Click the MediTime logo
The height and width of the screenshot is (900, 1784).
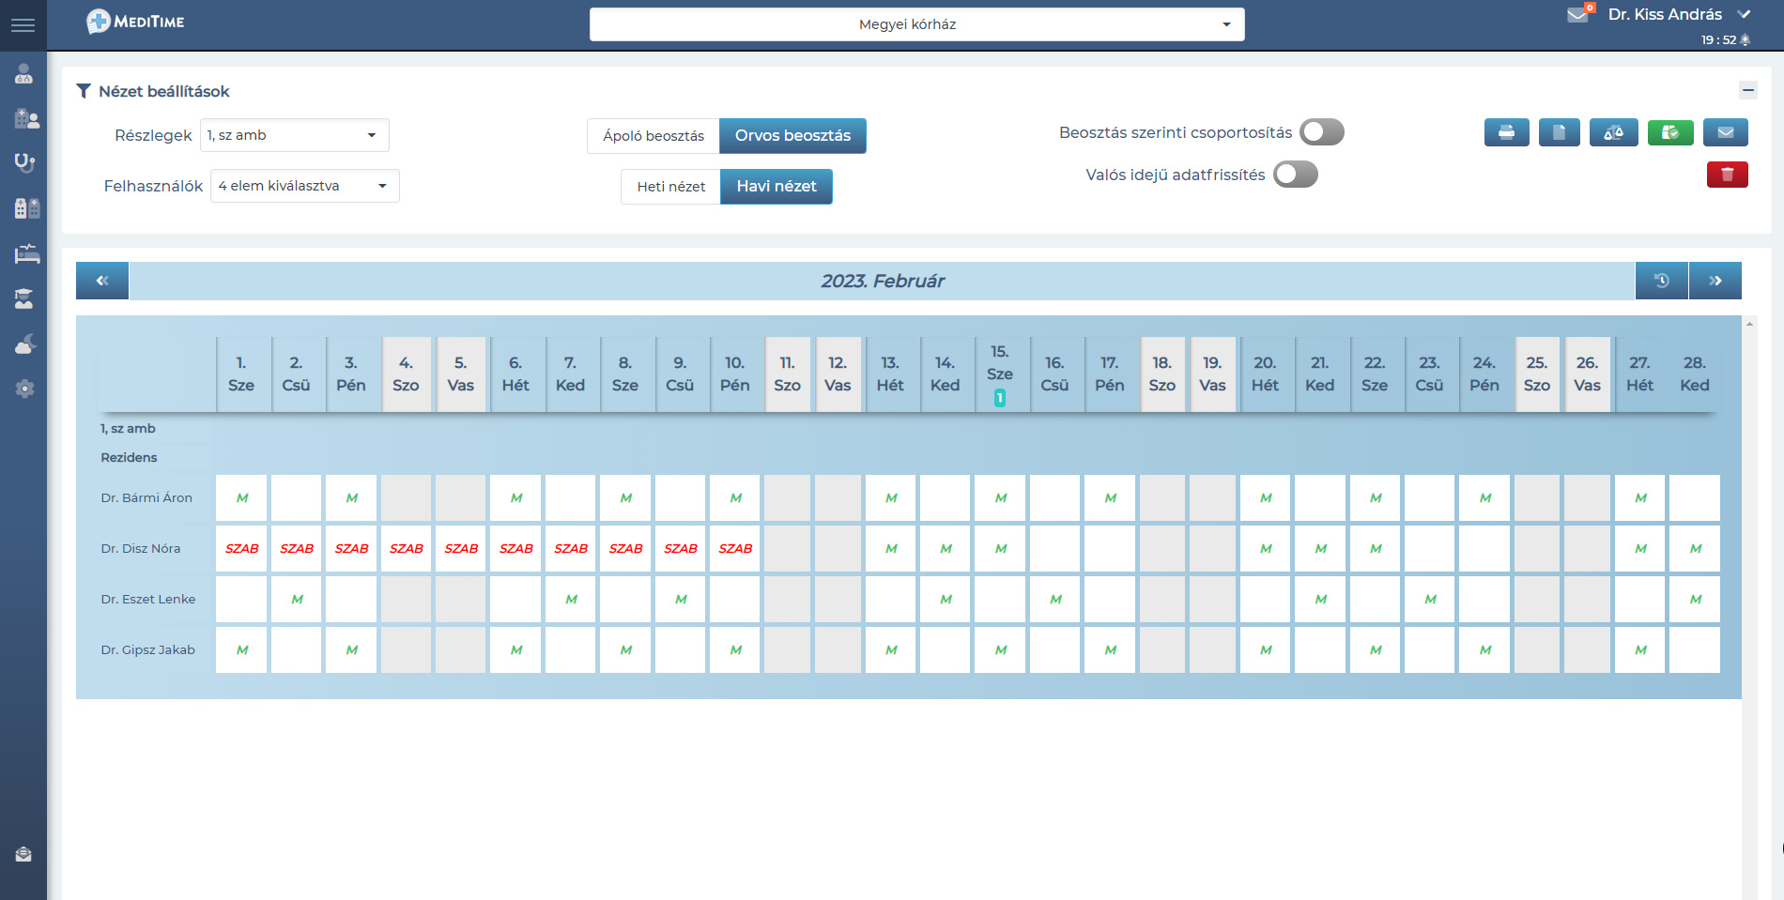tap(135, 22)
